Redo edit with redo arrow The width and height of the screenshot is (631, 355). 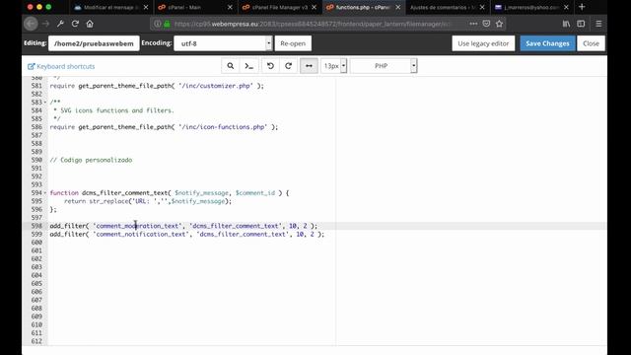[x=288, y=66]
